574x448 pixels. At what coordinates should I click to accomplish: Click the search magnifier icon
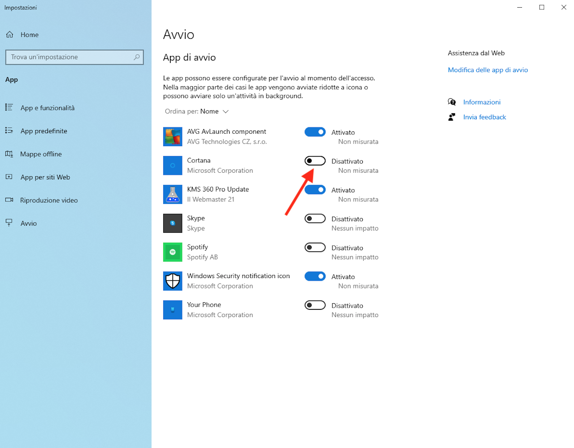[x=137, y=57]
